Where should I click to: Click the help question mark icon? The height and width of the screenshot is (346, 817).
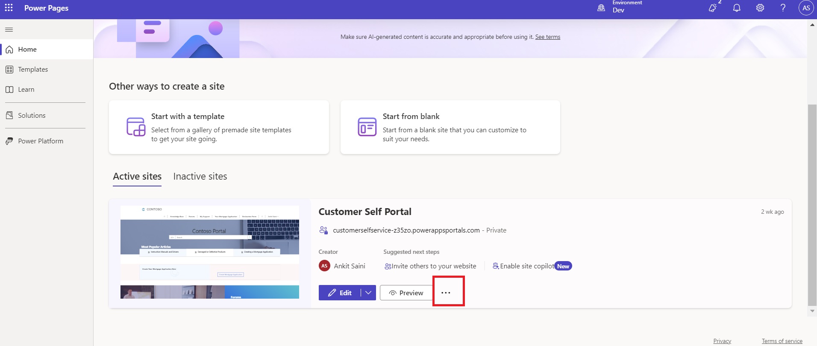tap(783, 8)
